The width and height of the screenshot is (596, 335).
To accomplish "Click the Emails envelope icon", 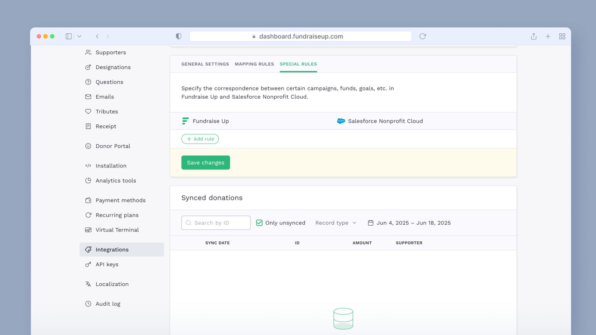I will pos(87,97).
